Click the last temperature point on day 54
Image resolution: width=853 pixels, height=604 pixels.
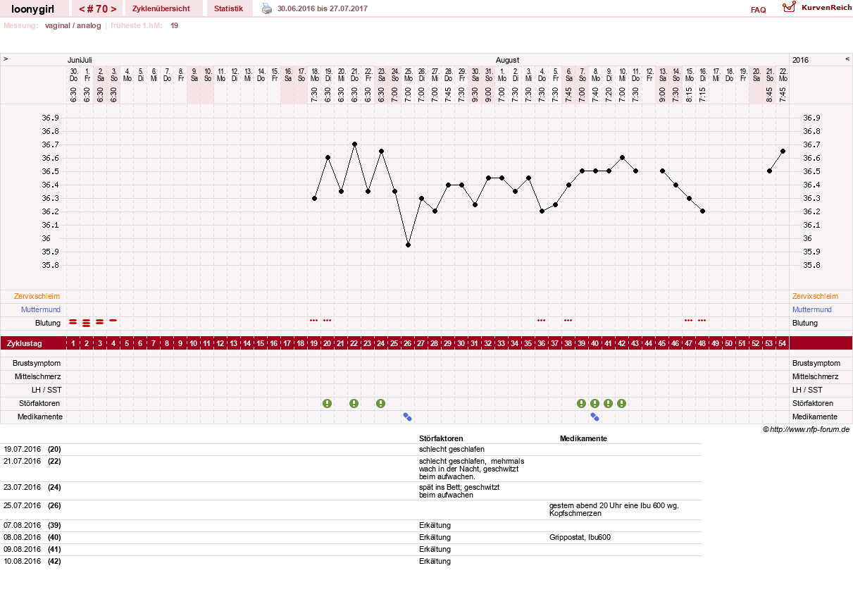[x=783, y=151]
